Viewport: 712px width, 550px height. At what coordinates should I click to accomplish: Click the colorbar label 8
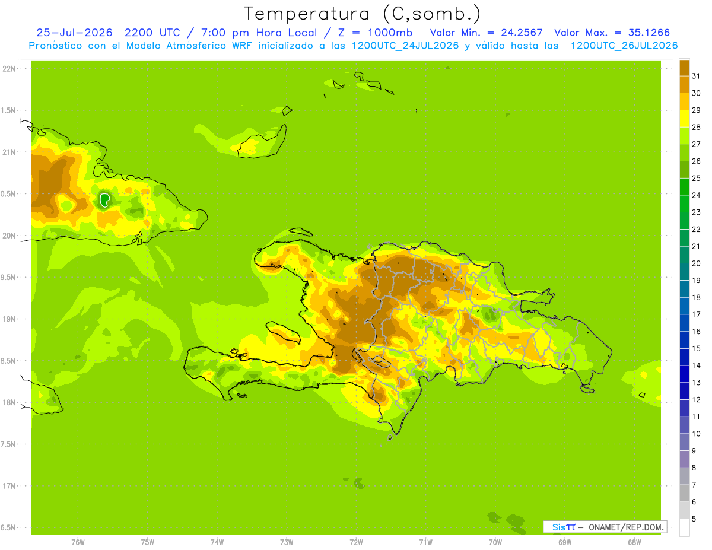pos(694,468)
